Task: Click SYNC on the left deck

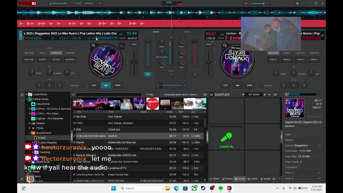Action: click(x=118, y=86)
